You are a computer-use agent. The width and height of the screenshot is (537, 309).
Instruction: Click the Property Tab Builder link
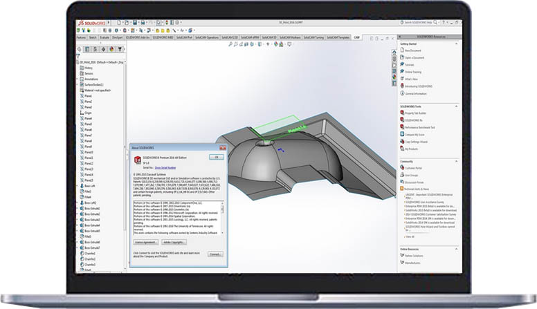tap(416, 113)
